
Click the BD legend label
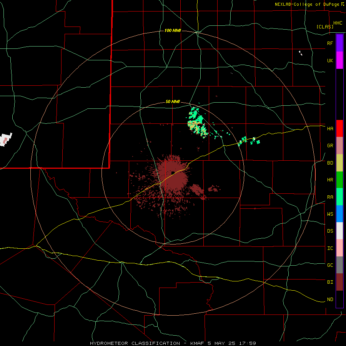point(330,163)
